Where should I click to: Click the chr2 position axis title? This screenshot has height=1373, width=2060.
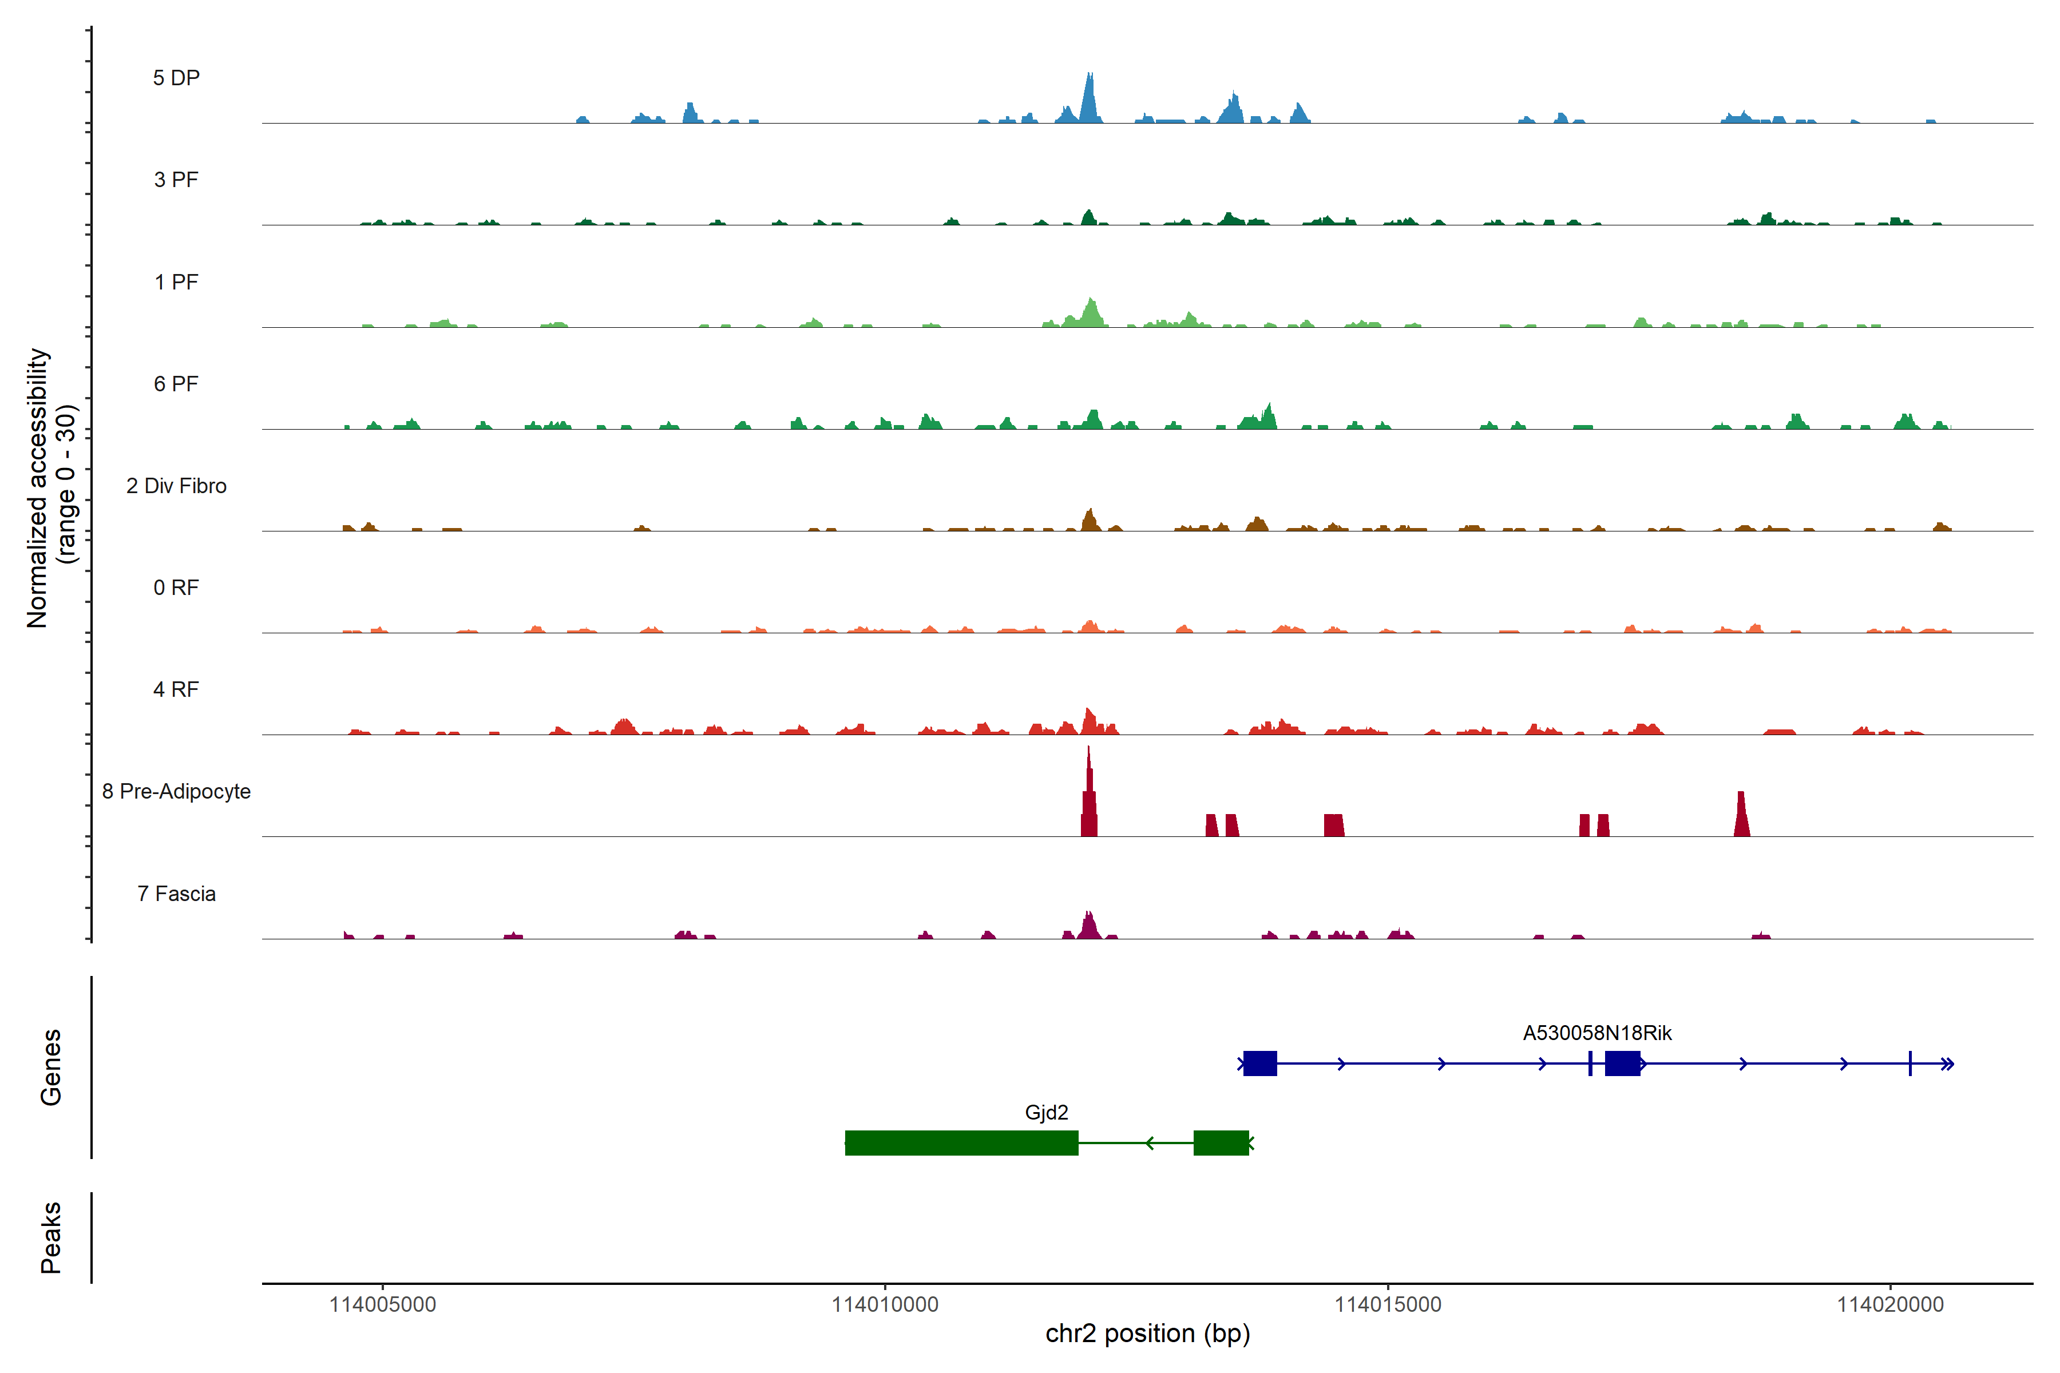tap(1147, 1334)
